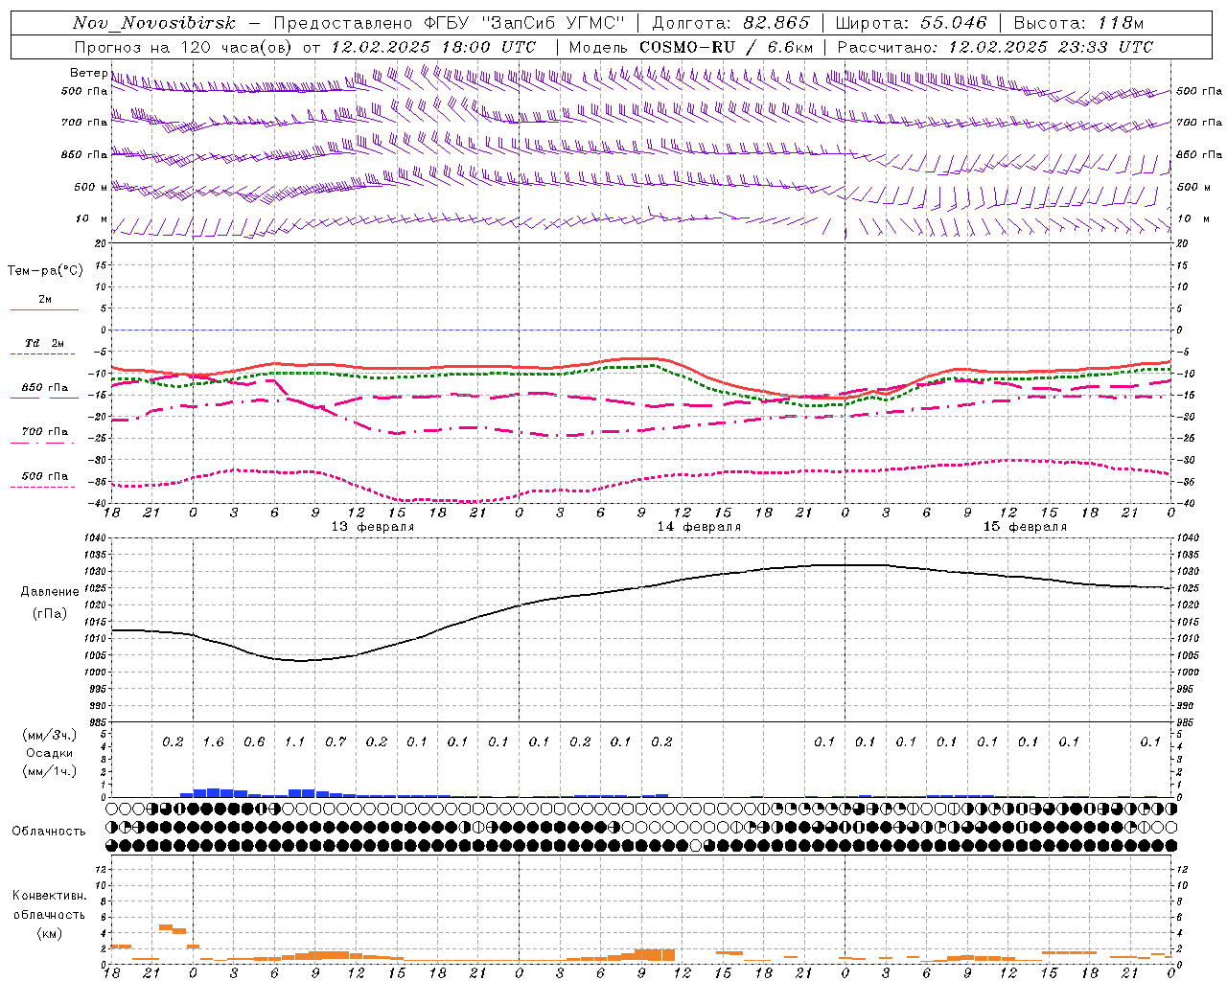
Task: Click the 1.1 precipitation value
Action: [295, 742]
